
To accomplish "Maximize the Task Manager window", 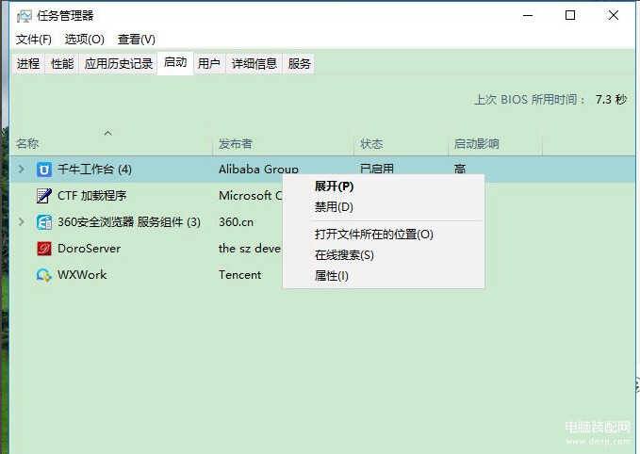I will [570, 15].
